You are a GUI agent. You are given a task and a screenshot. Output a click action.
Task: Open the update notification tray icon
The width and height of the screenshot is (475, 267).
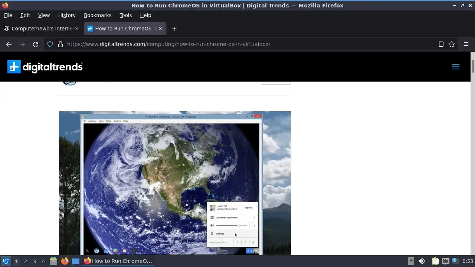tap(455, 261)
